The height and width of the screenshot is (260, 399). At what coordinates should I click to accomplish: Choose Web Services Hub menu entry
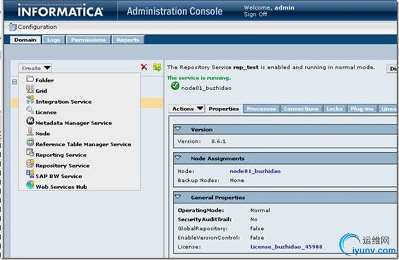coord(61,187)
